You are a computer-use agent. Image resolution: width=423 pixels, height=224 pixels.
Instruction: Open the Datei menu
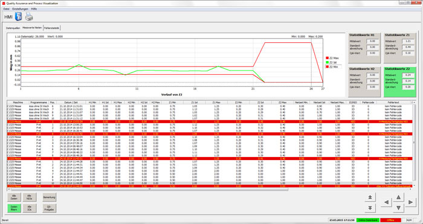coord(6,9)
